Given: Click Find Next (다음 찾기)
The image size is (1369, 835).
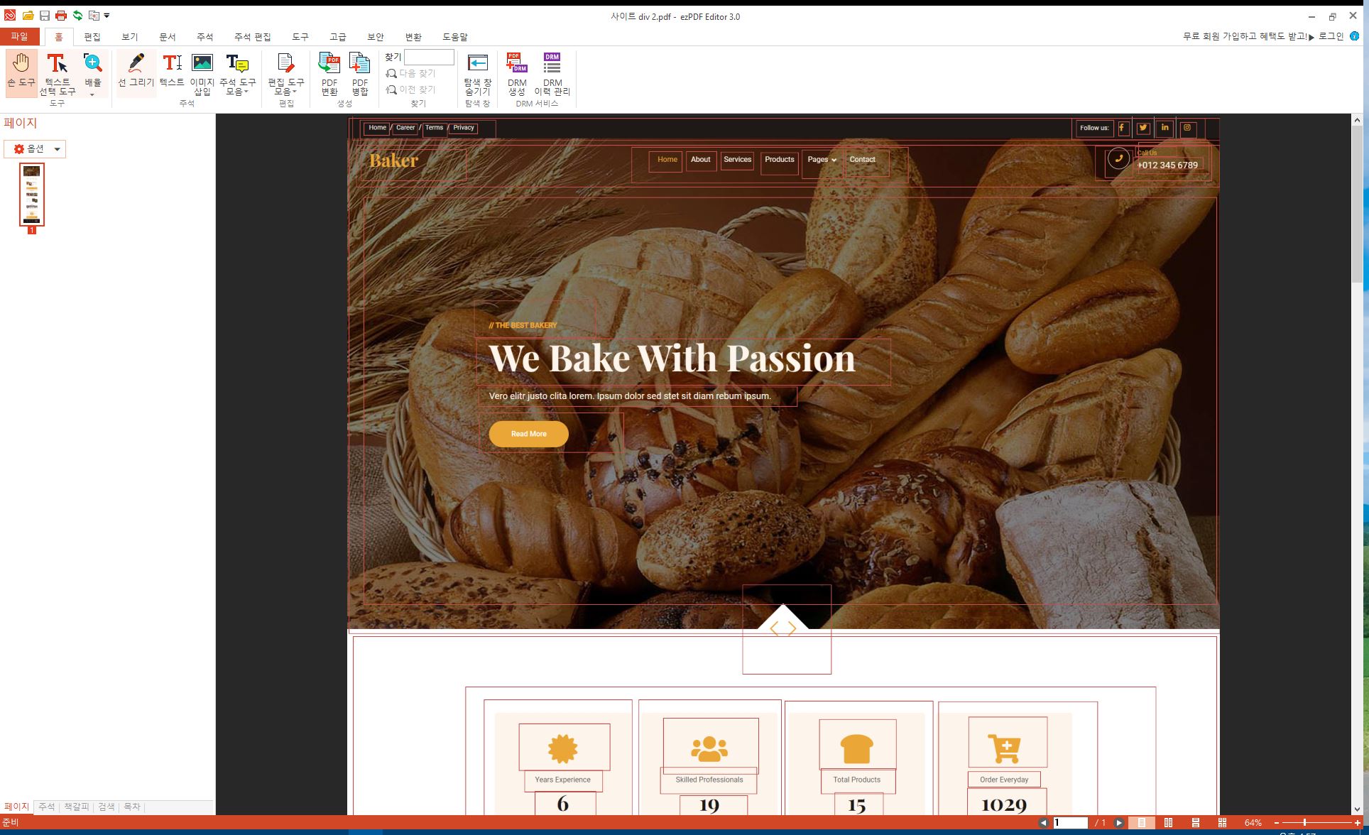Looking at the screenshot, I should coord(411,73).
